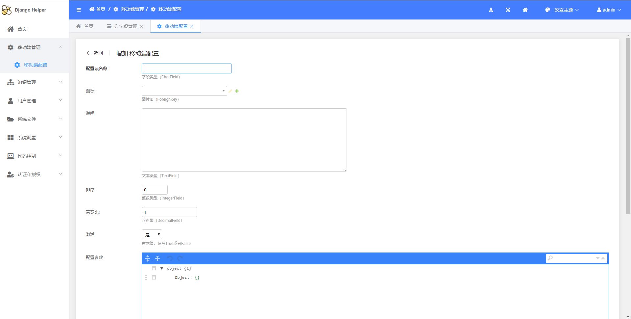Switch to the 'C 字段管理' tab
This screenshot has width=631, height=319.
tap(125, 26)
